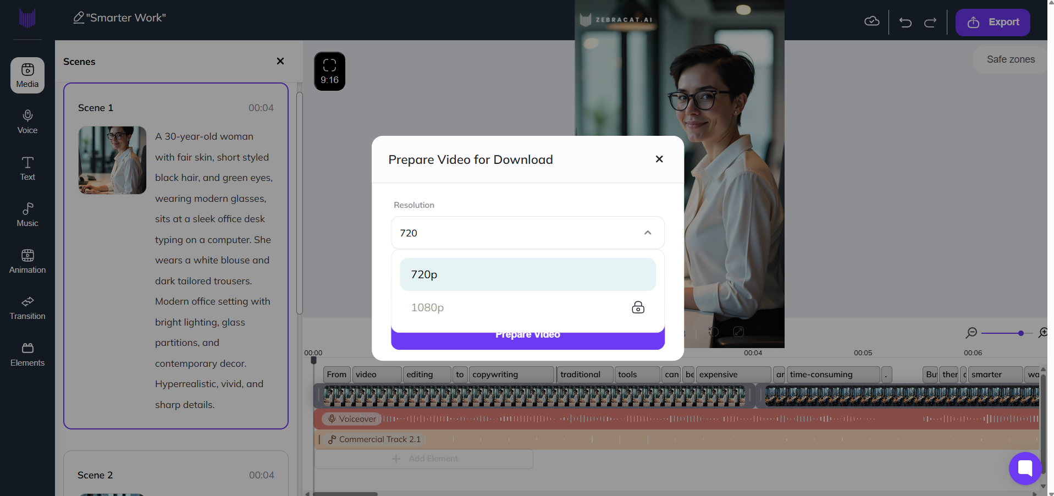Close the Prepare Video dialog

(659, 159)
